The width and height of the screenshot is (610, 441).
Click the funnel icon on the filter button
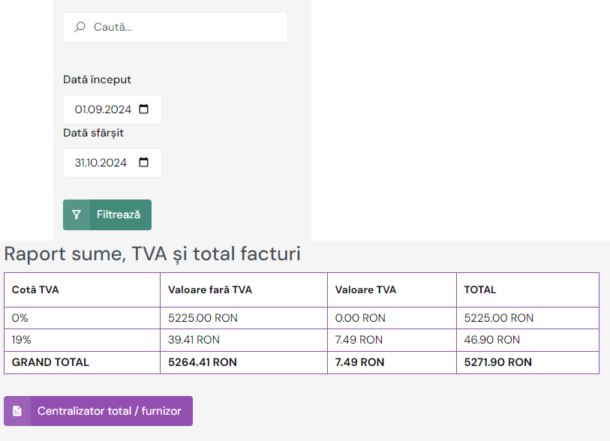coord(77,214)
